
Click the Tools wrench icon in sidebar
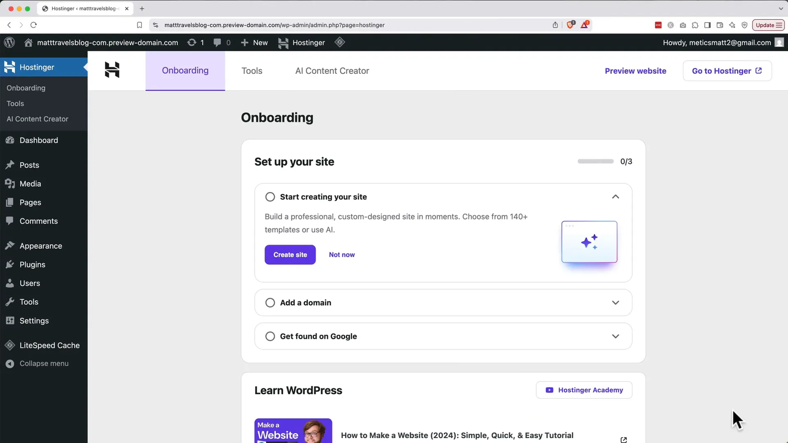coord(10,302)
